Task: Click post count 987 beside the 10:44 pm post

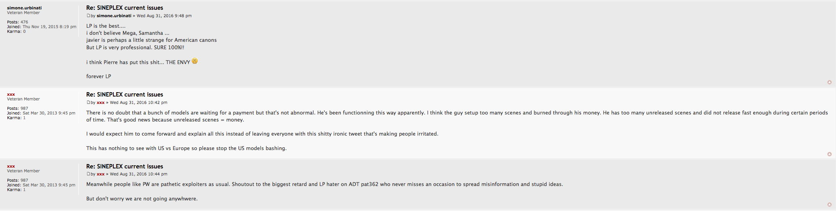Action: [24, 181]
